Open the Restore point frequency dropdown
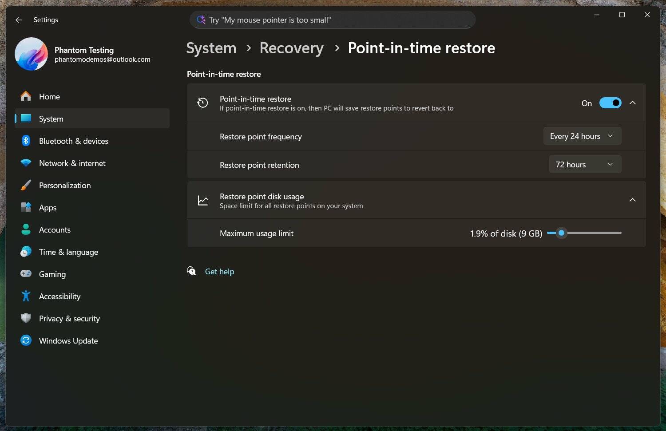This screenshot has height=431, width=666. [x=582, y=136]
